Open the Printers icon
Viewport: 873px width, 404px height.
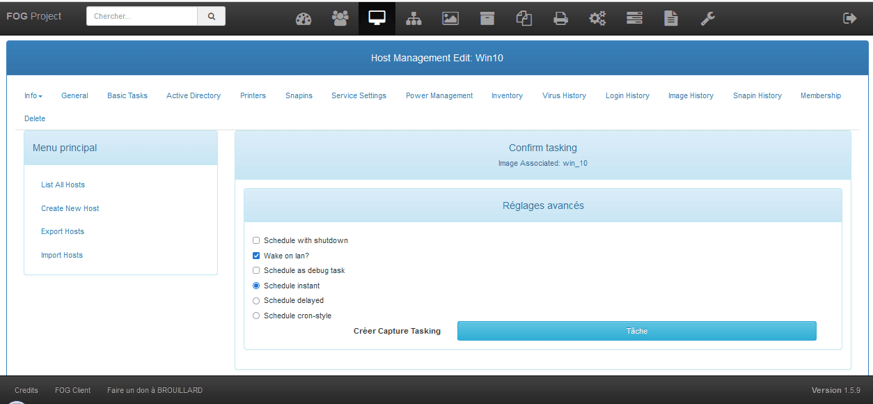[560, 19]
